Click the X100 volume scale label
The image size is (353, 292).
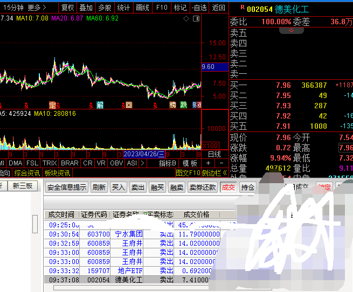(210, 146)
